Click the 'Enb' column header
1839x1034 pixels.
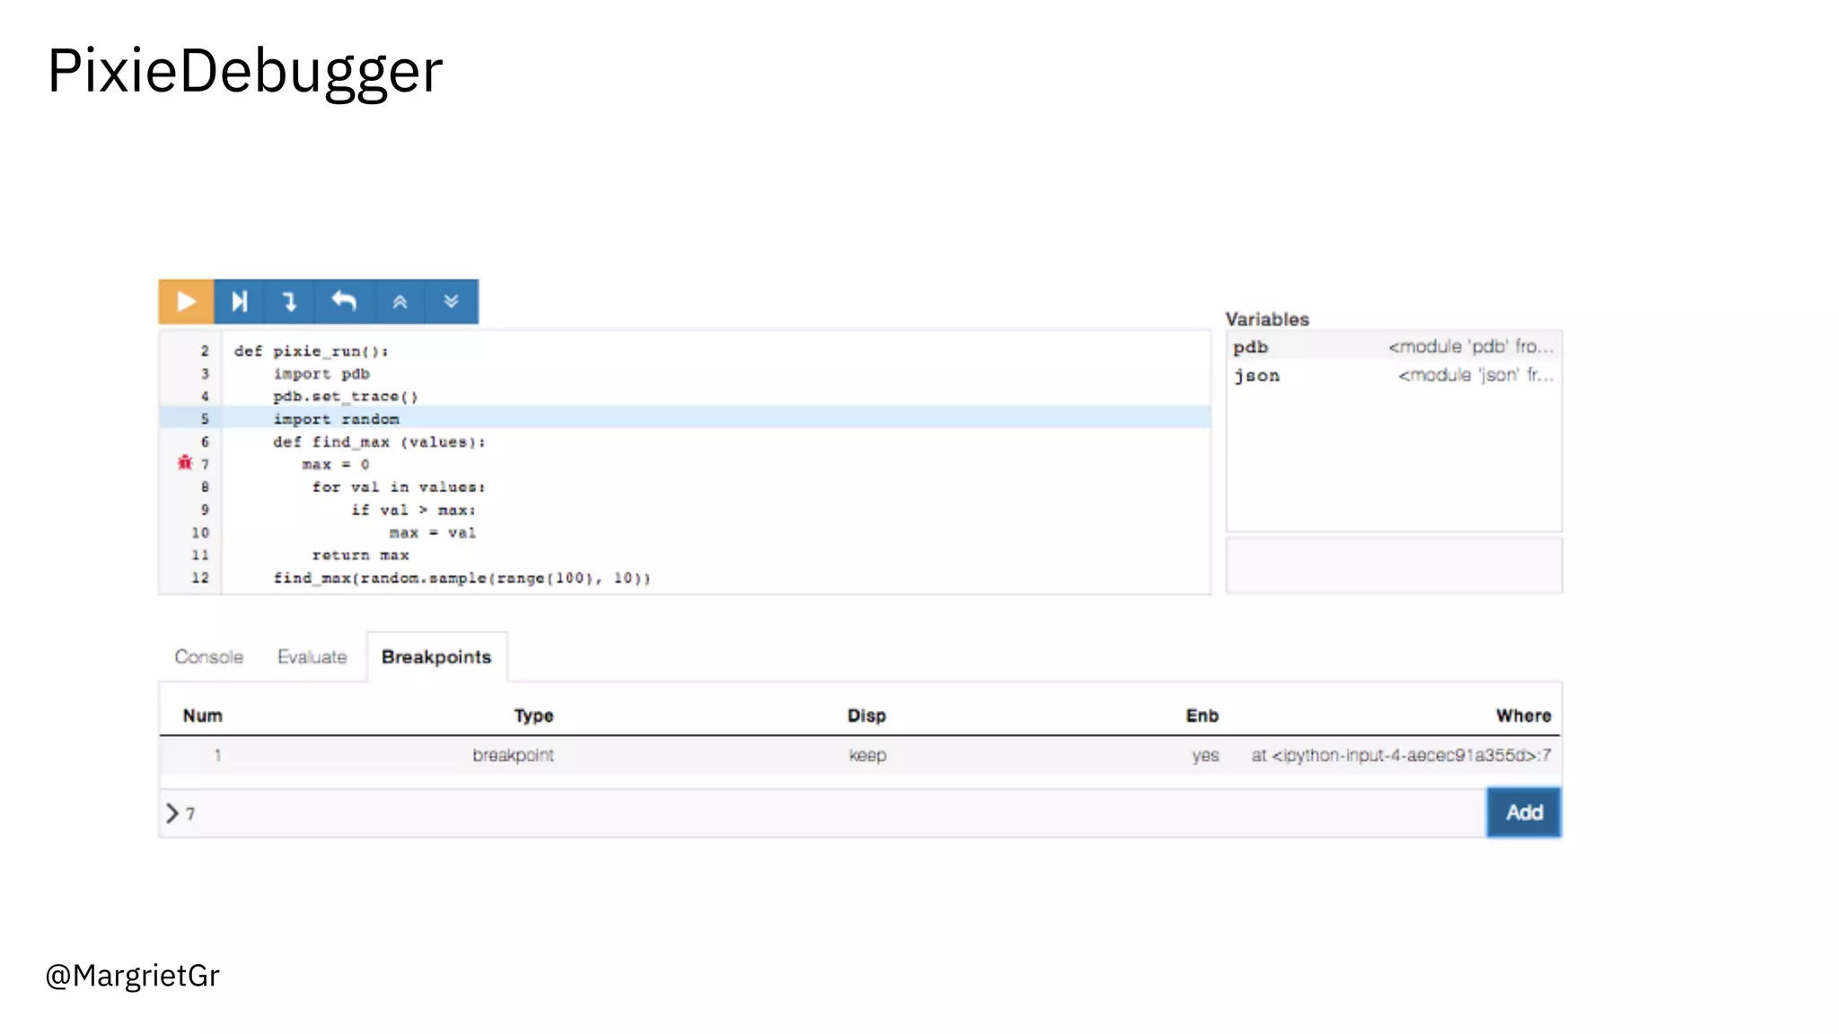[1201, 715]
